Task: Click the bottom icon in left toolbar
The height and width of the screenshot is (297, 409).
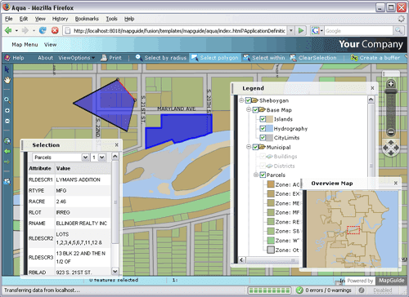Action: (x=7, y=181)
